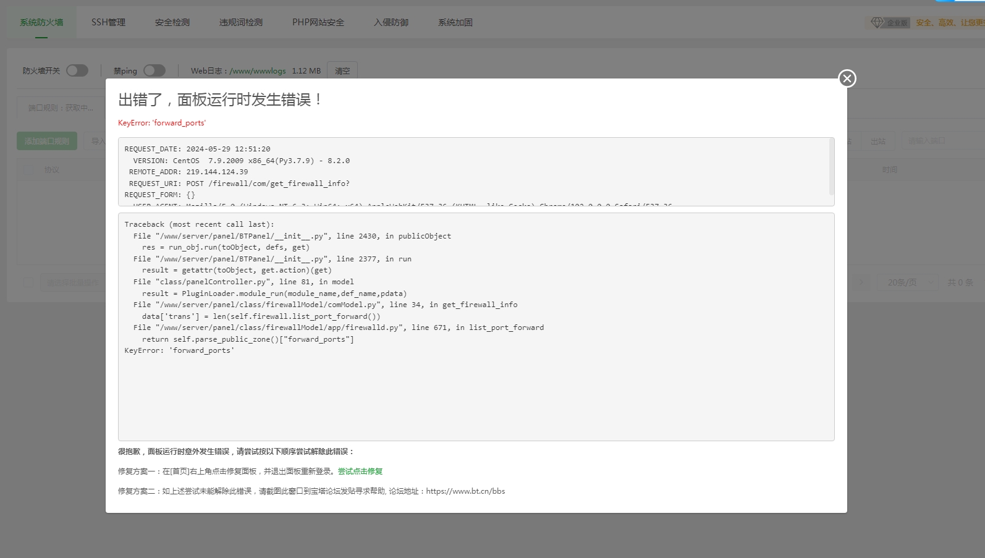Click the request info box scrollbar
The width and height of the screenshot is (985, 558).
point(831,167)
